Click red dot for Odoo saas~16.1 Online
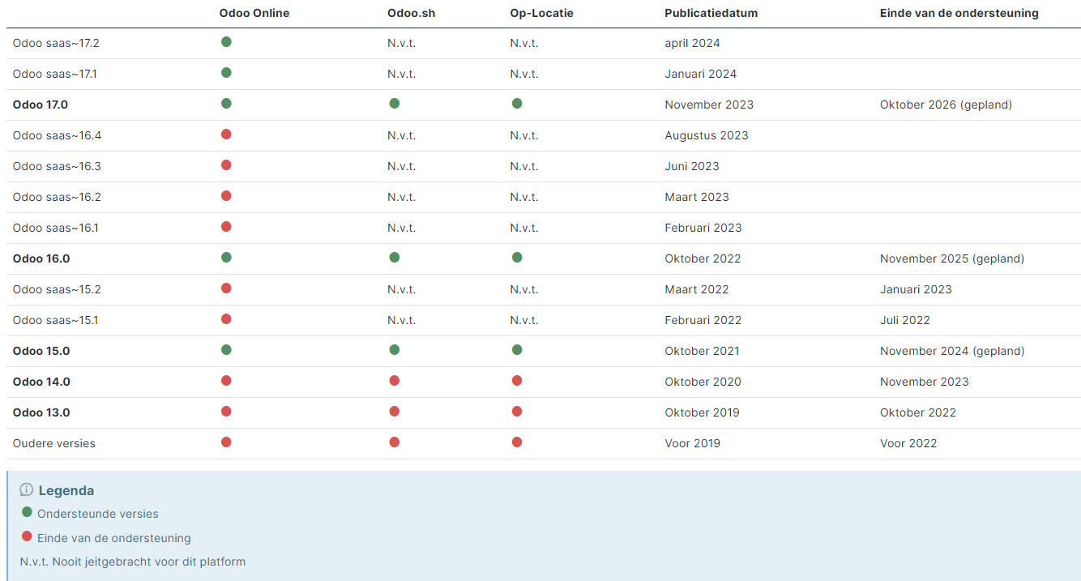 pos(226,226)
